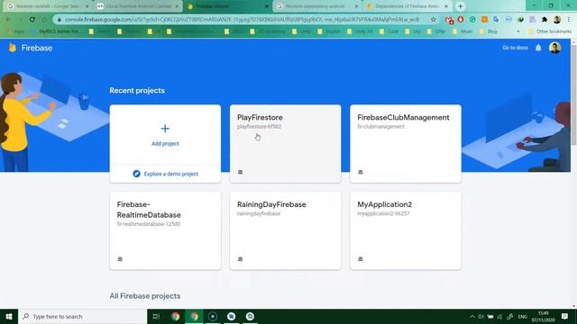Switch to the first Google Search tab
Viewport: 577px width, 324px height.
48,6
